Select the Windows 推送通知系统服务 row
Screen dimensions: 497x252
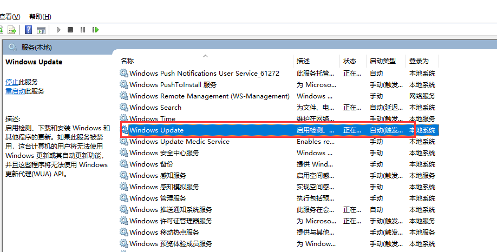[x=279, y=210]
